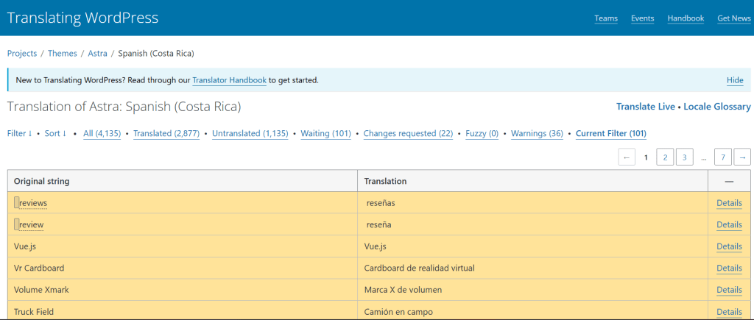Viewport: 754px width, 320px height.
Task: Open Details for Vr Cardboard row
Action: pyautogui.click(x=729, y=268)
